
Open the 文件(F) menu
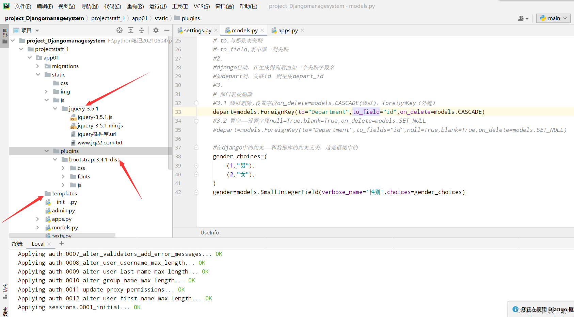[x=23, y=6]
